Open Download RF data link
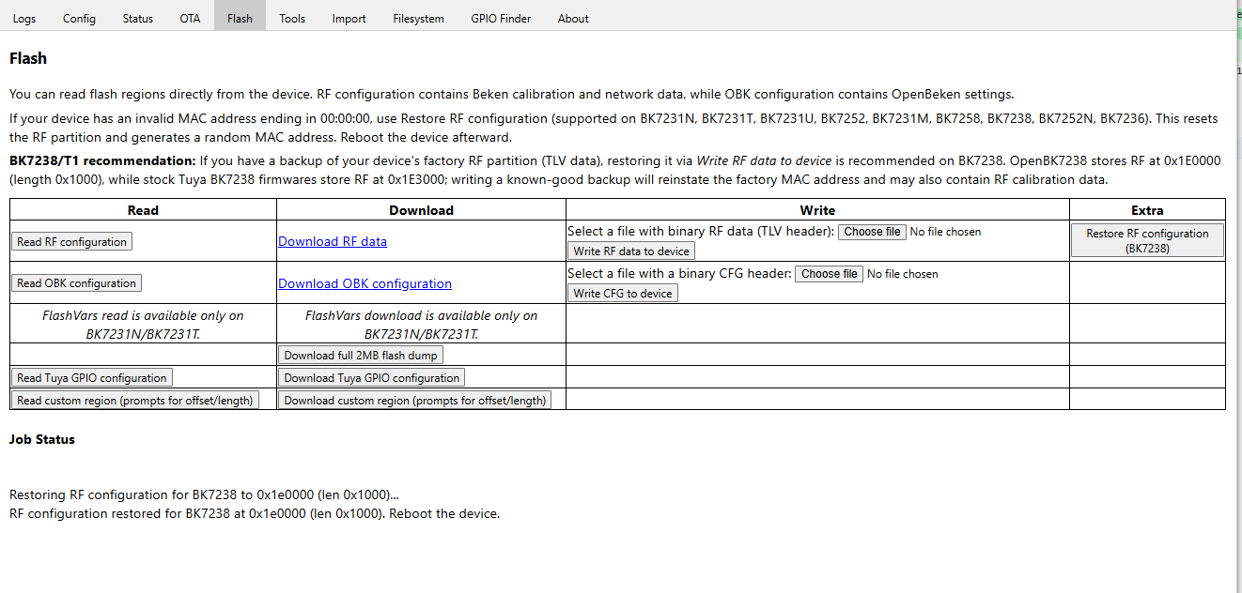This screenshot has height=593, width=1242. click(333, 241)
